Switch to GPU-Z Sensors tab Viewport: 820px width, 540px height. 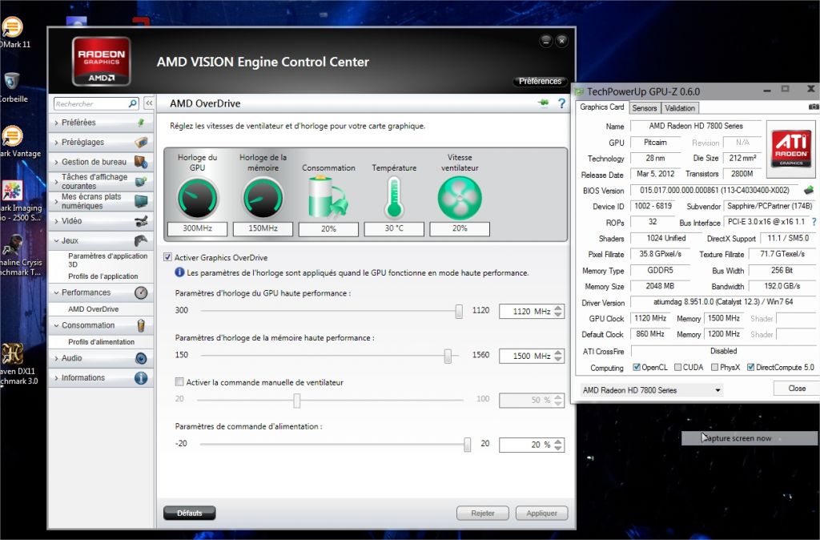645,108
